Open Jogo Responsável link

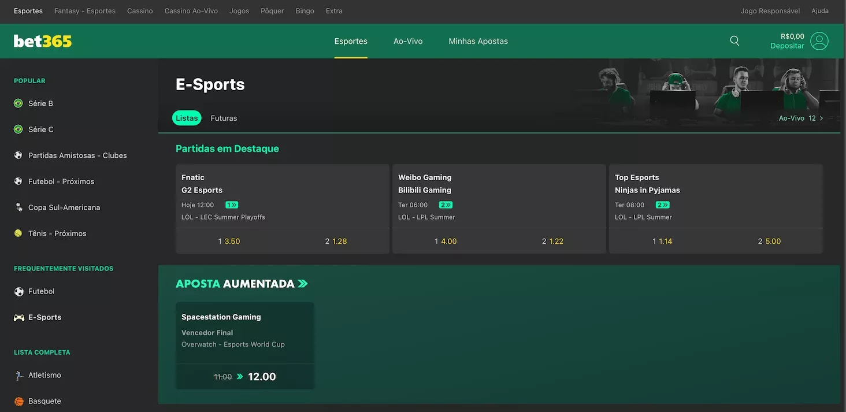coord(770,10)
